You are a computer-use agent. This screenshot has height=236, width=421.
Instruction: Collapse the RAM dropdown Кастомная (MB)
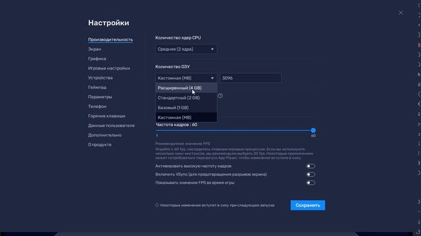click(186, 78)
